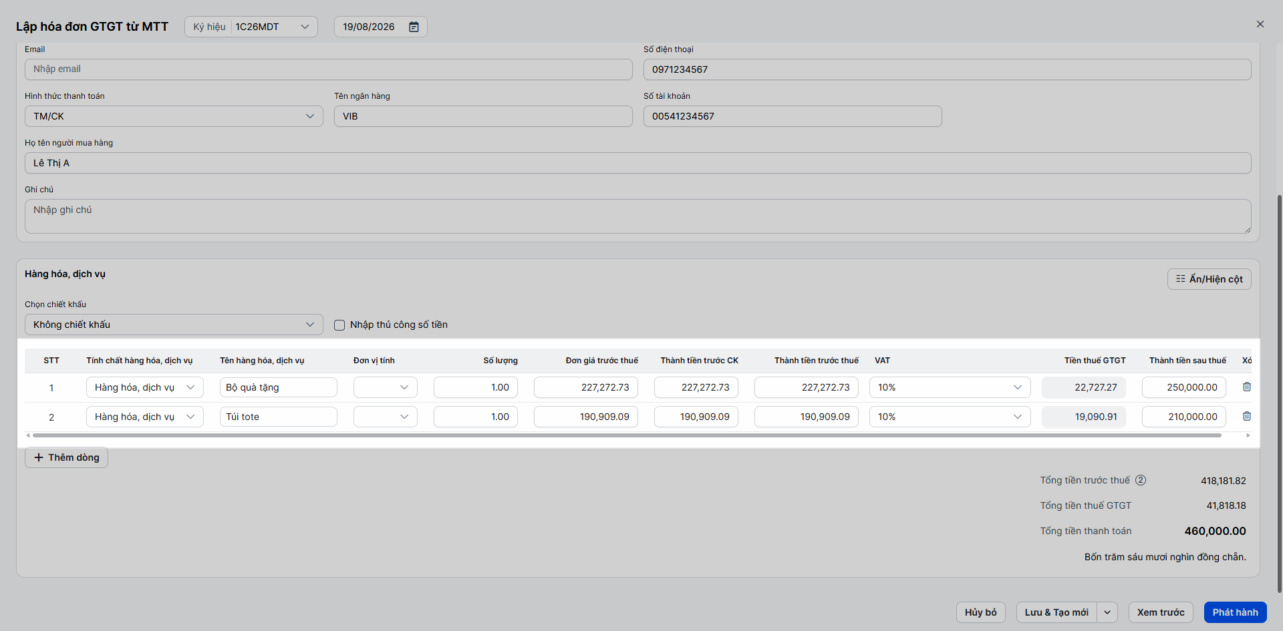Expand VAT 10% dropdown in row 1

pyautogui.click(x=950, y=387)
